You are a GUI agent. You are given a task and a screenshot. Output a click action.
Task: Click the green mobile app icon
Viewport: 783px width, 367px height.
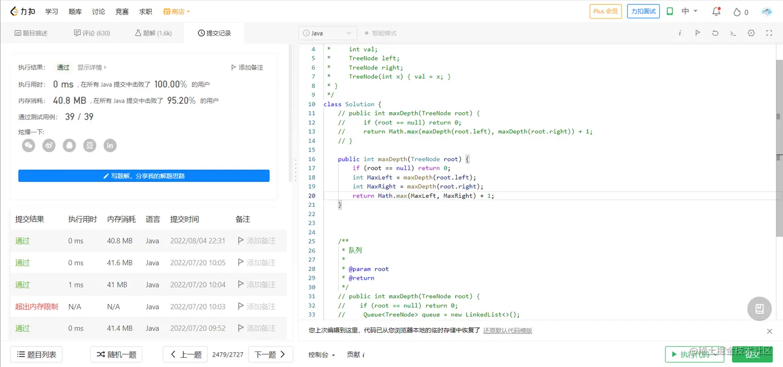670,11
